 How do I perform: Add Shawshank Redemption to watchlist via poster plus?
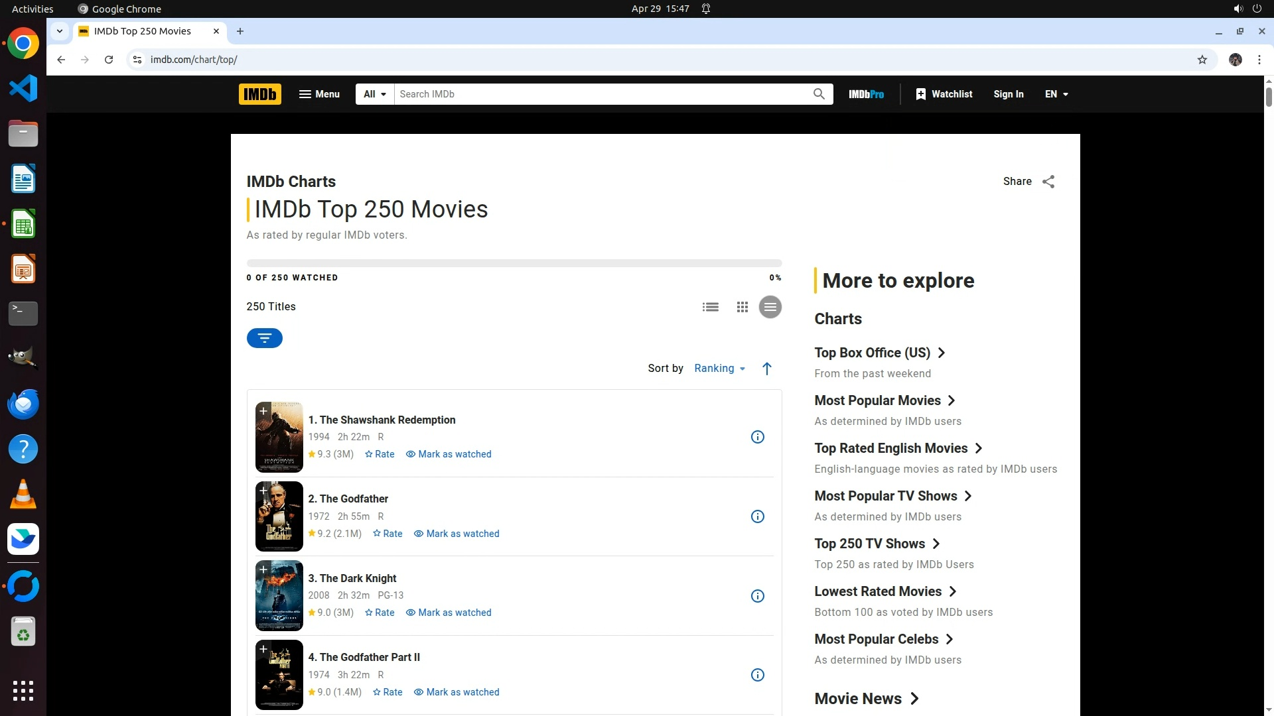point(263,411)
